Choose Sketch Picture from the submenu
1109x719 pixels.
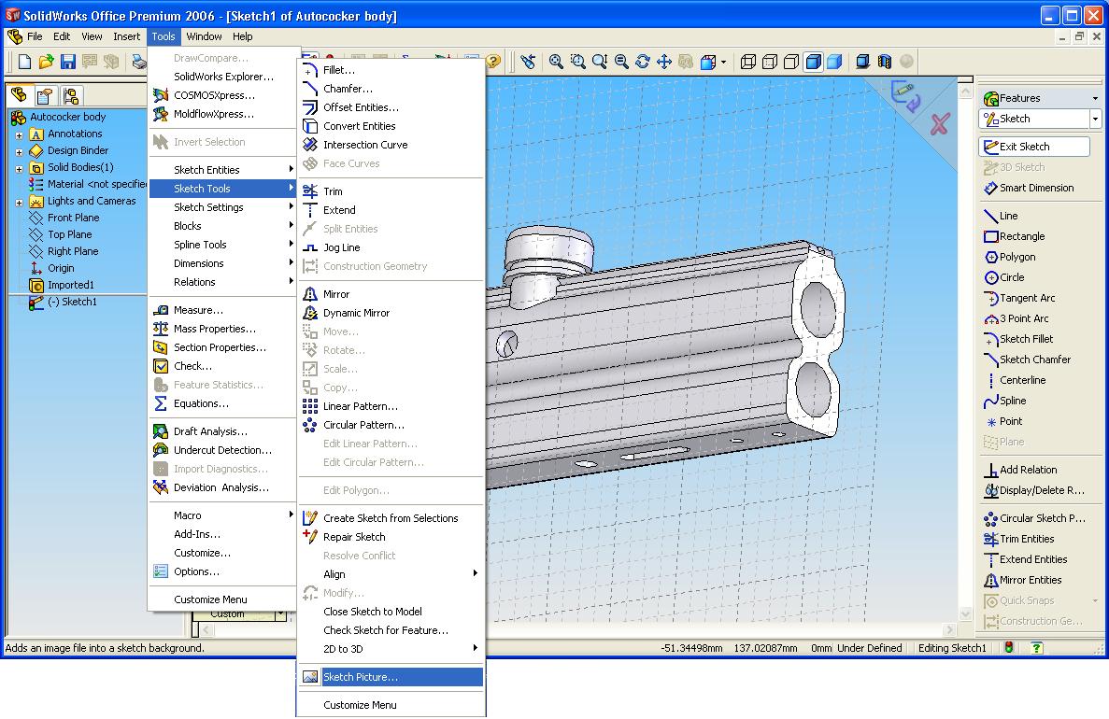pos(391,677)
